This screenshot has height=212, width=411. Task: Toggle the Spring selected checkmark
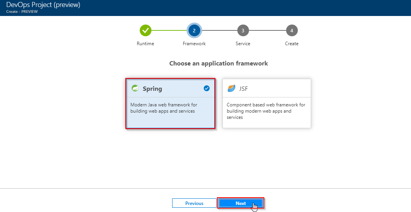(206, 88)
